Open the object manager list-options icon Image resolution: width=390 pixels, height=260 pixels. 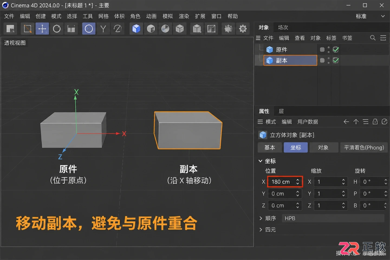(x=383, y=38)
